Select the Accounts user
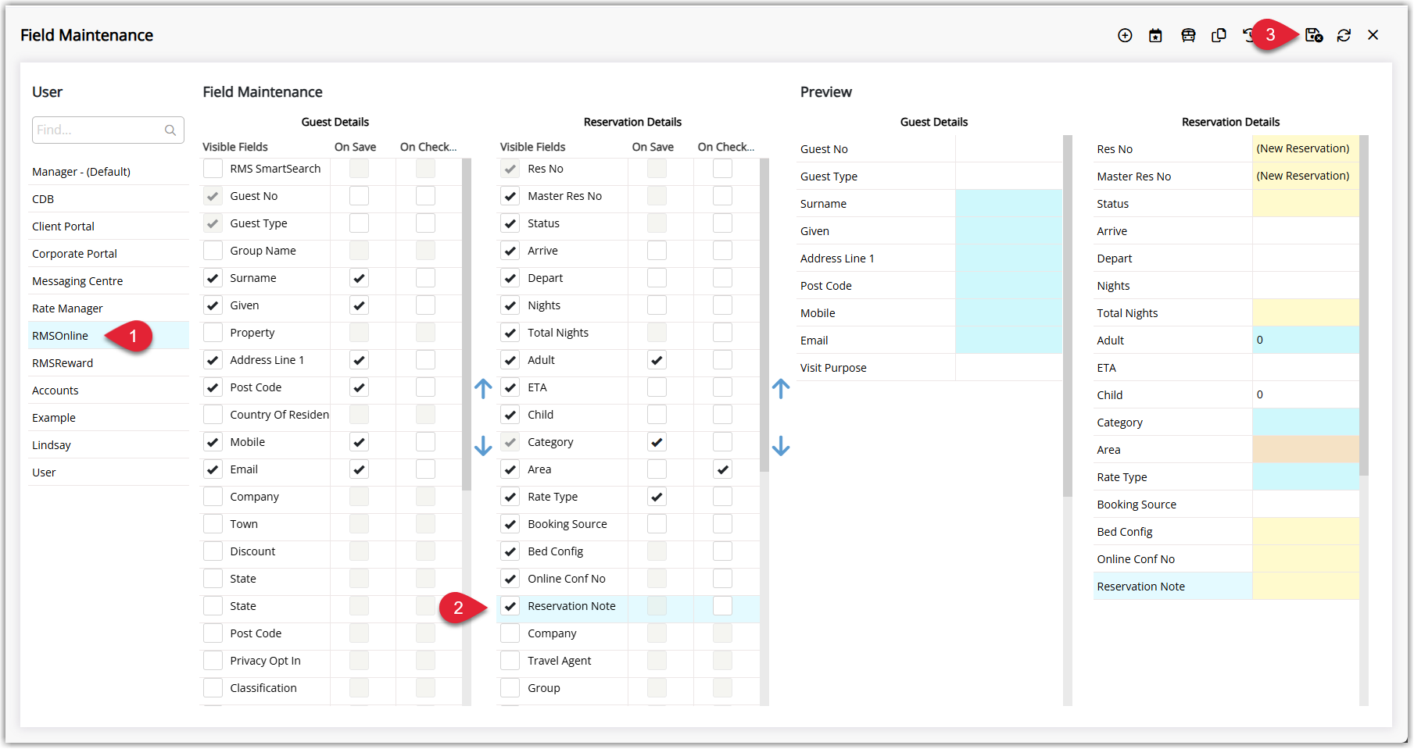1414x749 pixels. pyautogui.click(x=109, y=391)
